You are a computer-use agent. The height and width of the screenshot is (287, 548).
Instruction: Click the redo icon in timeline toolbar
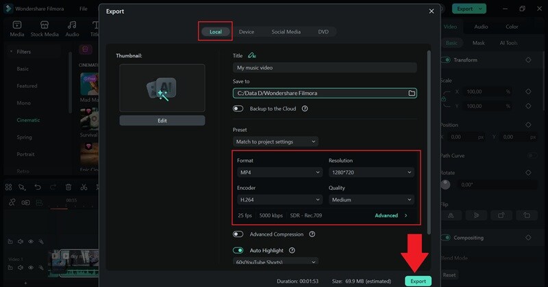coord(53,187)
